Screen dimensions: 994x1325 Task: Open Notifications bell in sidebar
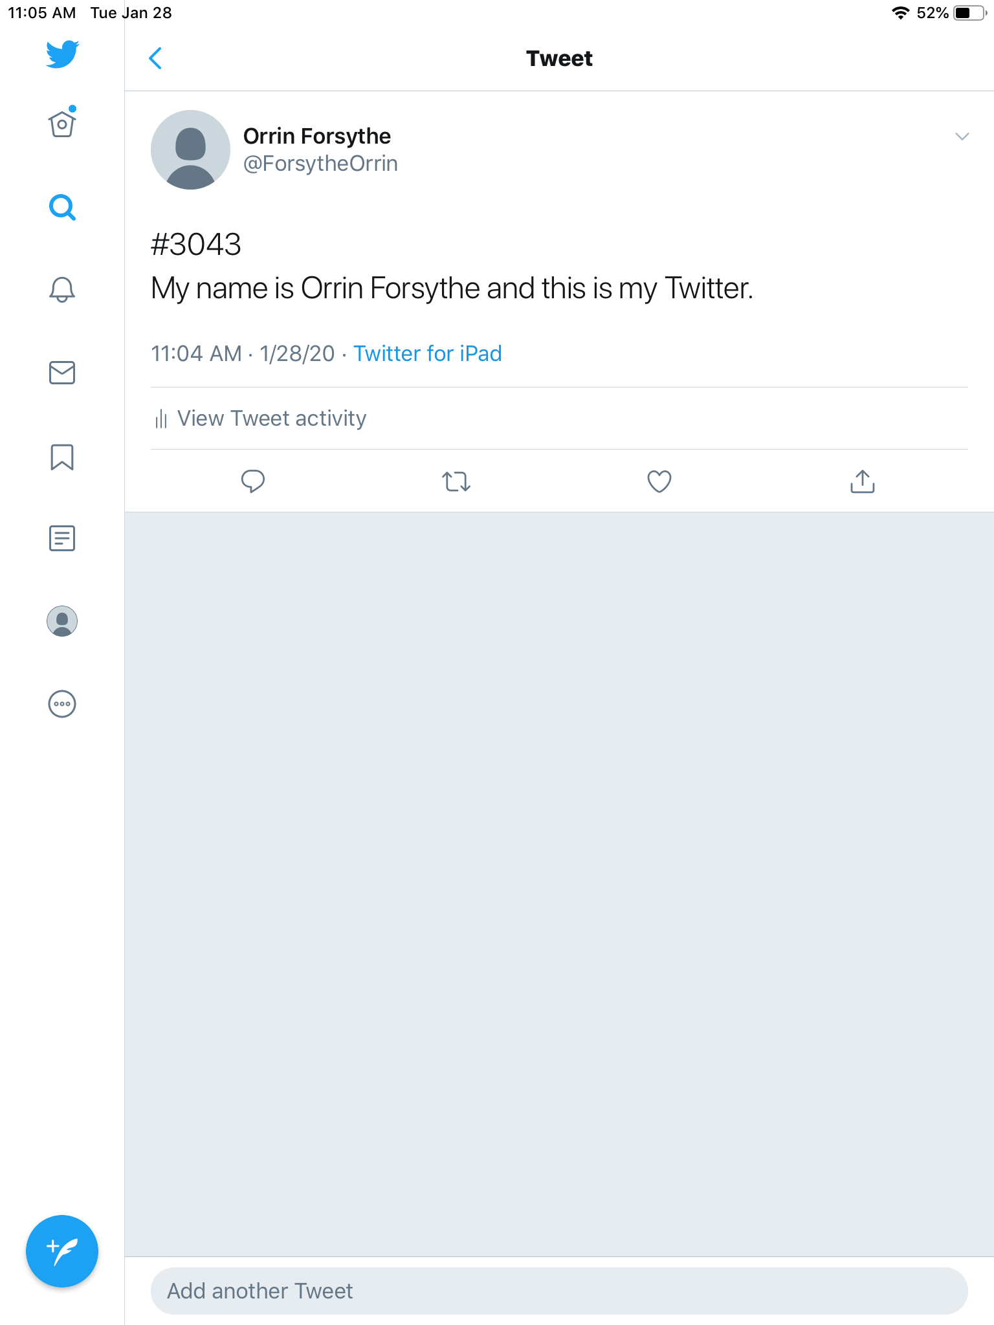tap(62, 289)
